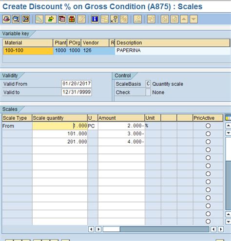Click the % unit cell
Viewport: 231px width, 241px height.
coord(153,126)
